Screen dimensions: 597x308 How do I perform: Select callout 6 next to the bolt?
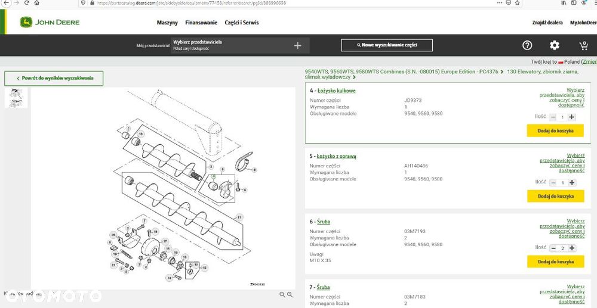pos(244,190)
